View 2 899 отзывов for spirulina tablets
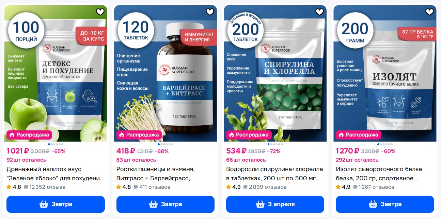 pyautogui.click(x=265, y=187)
